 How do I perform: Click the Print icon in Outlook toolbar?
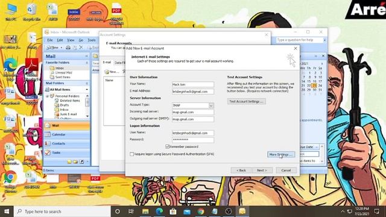[x=68, y=48]
